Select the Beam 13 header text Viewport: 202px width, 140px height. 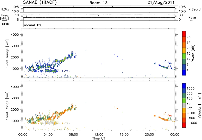pyautogui.click(x=98, y=3)
